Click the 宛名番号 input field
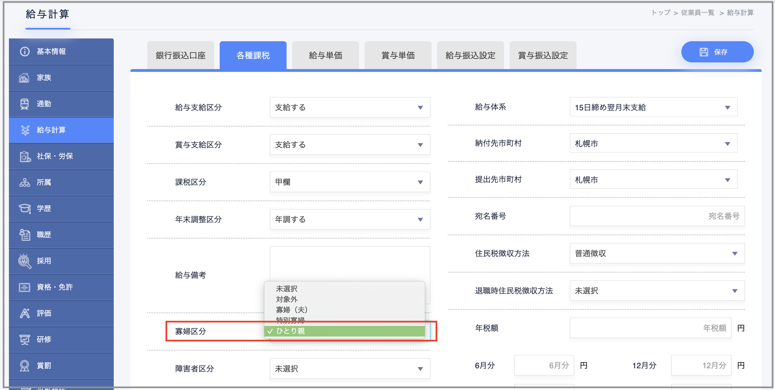Screen dimensions: 775x390 657,216
